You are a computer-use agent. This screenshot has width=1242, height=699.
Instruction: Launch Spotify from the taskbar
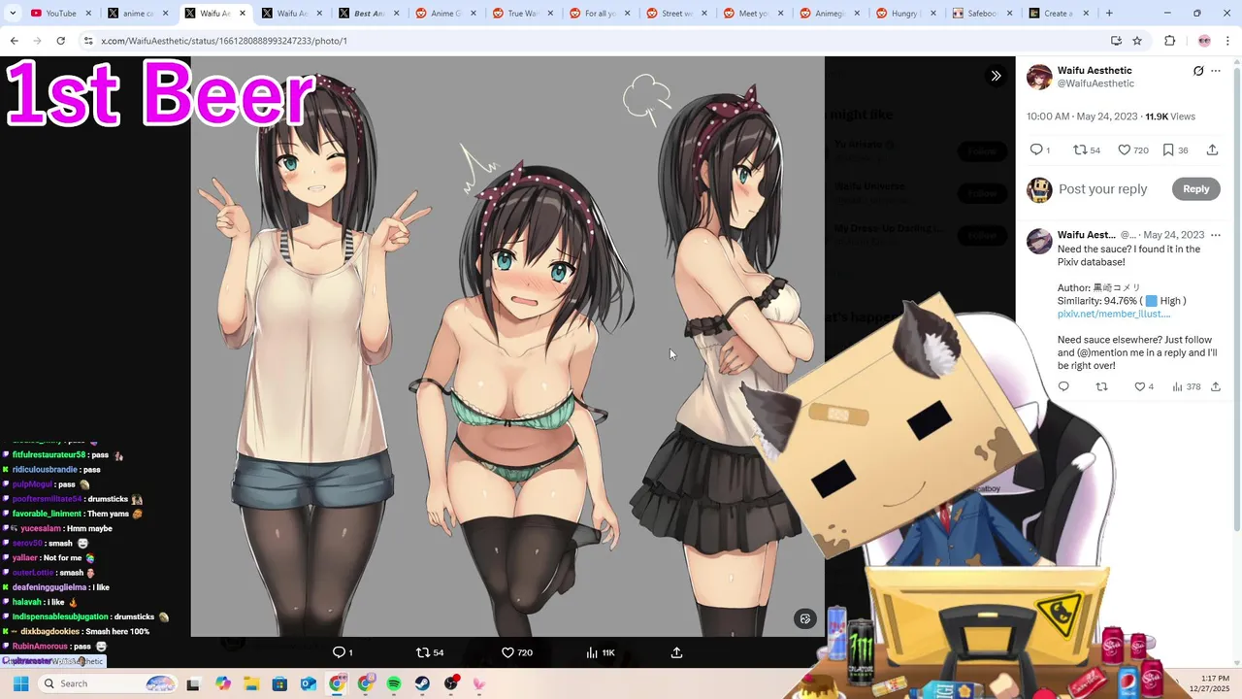click(x=394, y=683)
